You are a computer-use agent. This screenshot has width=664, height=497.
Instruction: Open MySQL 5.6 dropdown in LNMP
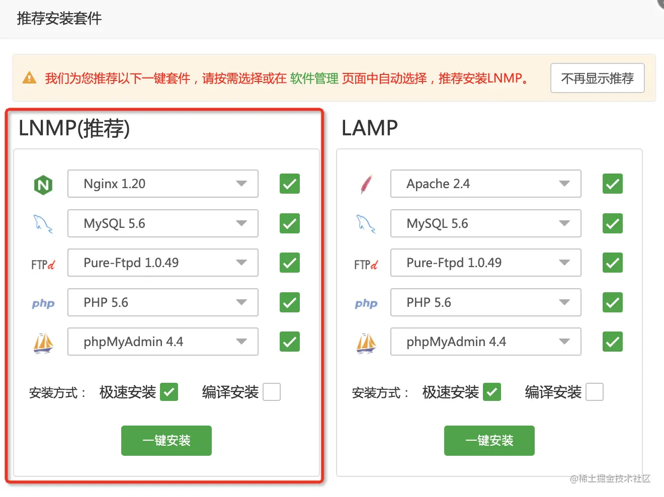pos(163,223)
